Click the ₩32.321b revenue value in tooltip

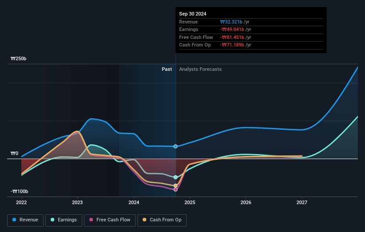tap(232, 22)
